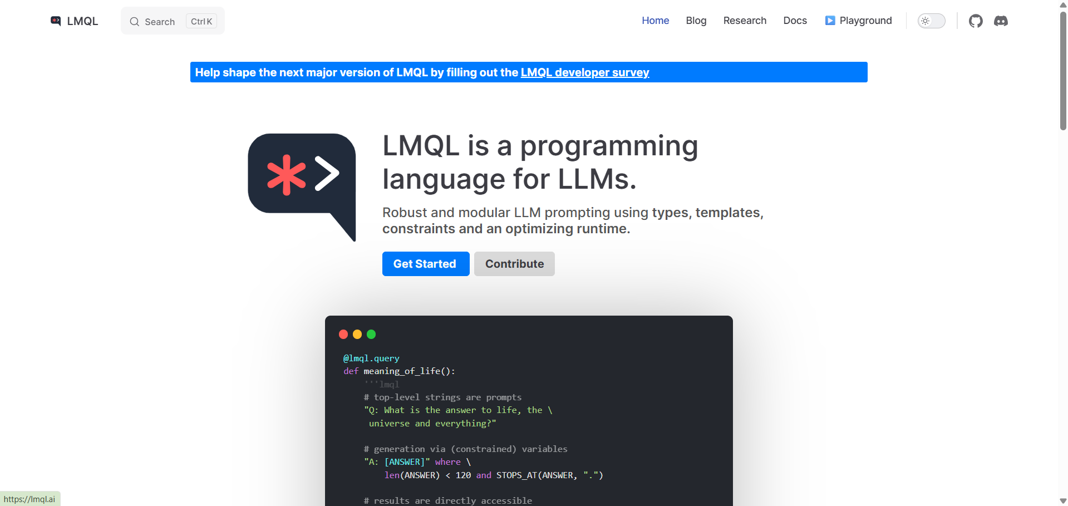This screenshot has width=1068, height=506.
Task: Click the Playground play icon
Action: [x=830, y=20]
